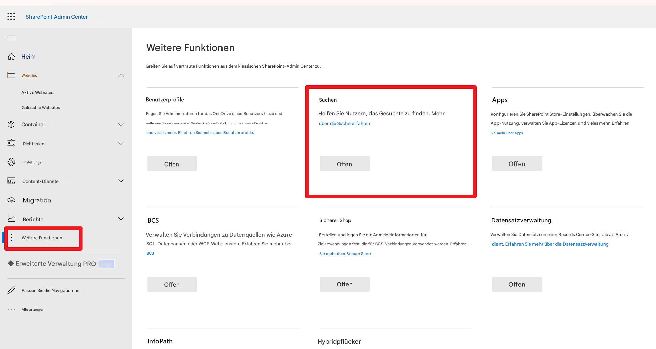
Task: Click the Container label in sidebar
Action: click(33, 124)
